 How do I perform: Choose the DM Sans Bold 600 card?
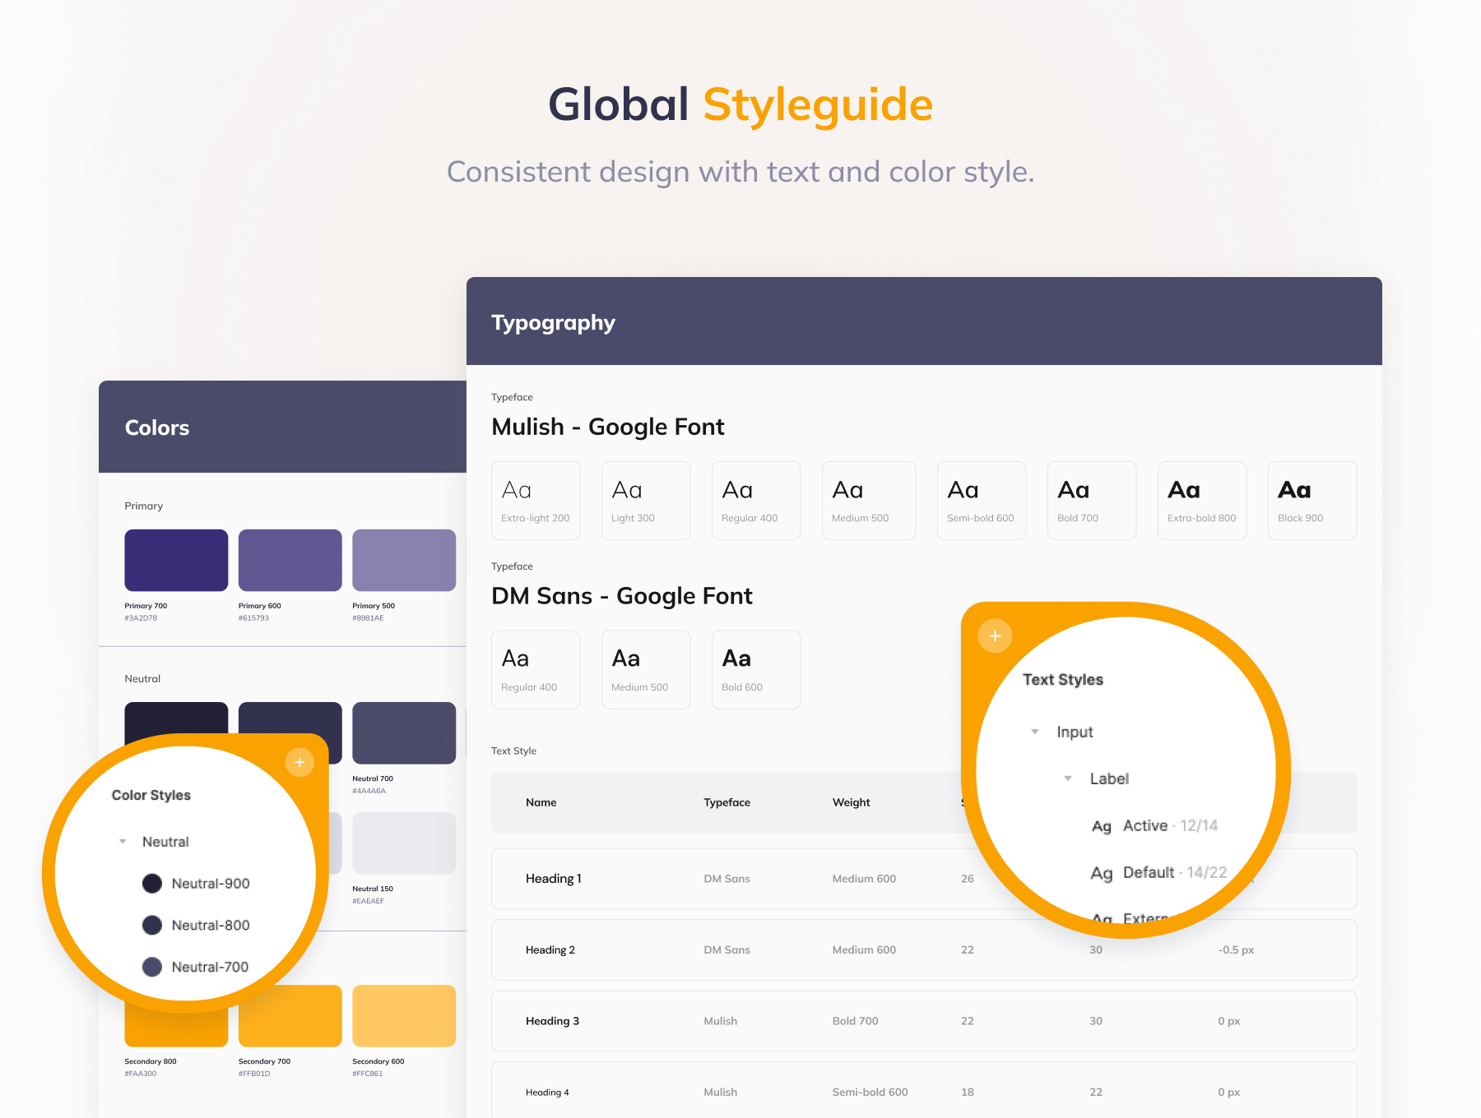755,669
